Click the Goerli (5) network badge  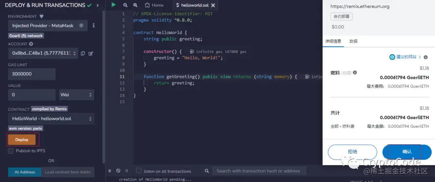tap(26, 36)
